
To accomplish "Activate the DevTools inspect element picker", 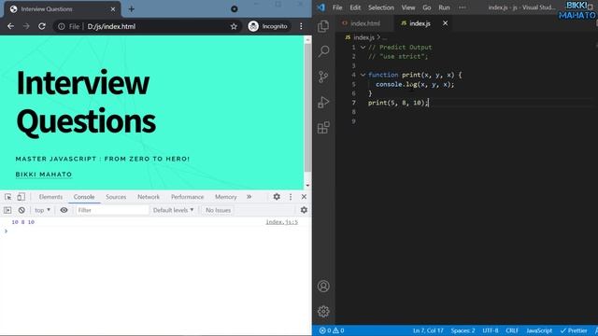I will (8, 197).
